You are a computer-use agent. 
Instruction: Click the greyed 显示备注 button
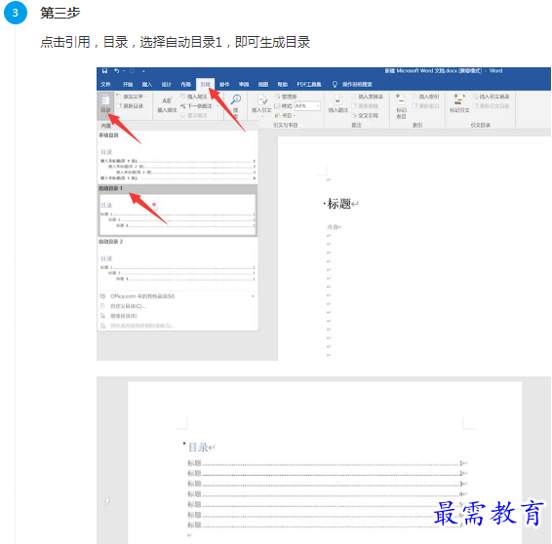click(x=194, y=115)
